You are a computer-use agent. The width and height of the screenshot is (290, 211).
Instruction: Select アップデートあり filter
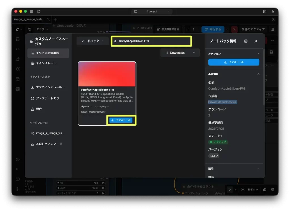(48, 98)
